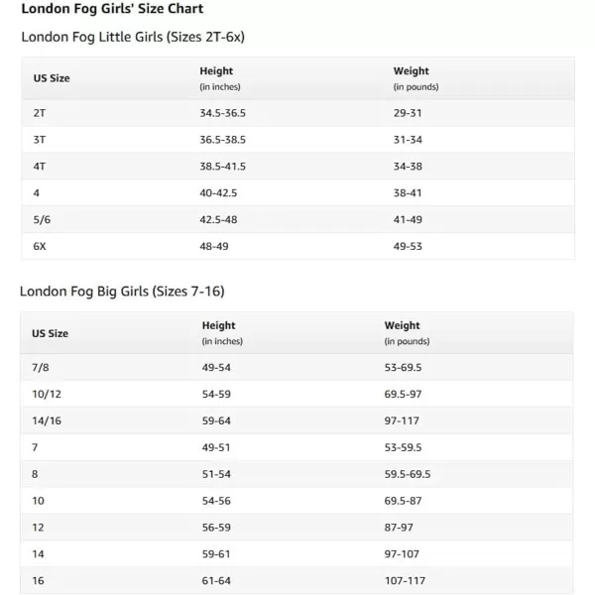Click the Height header in Little Girls table

tap(216, 70)
